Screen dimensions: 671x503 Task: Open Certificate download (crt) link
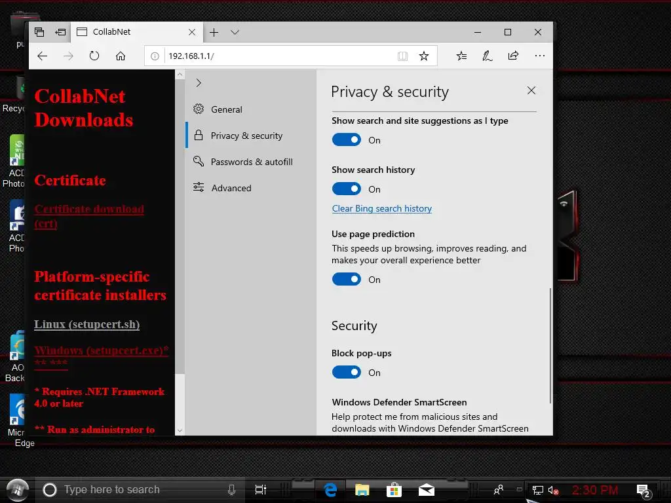coord(89,216)
